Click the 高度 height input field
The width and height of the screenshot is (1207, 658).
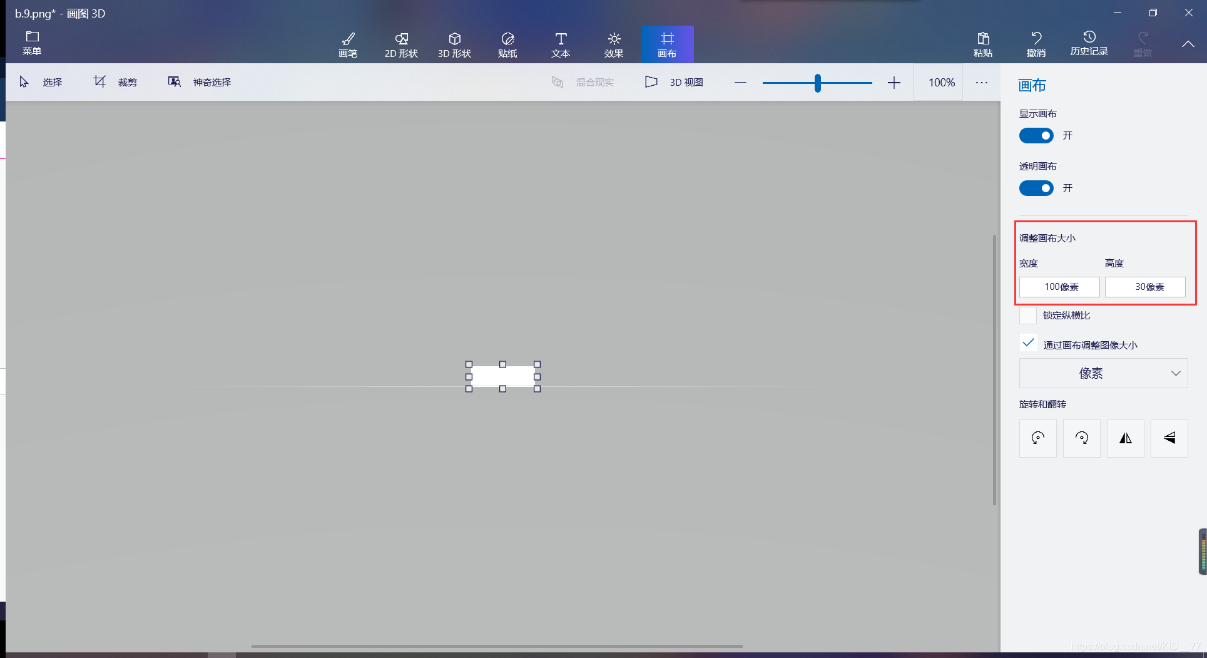tap(1145, 287)
